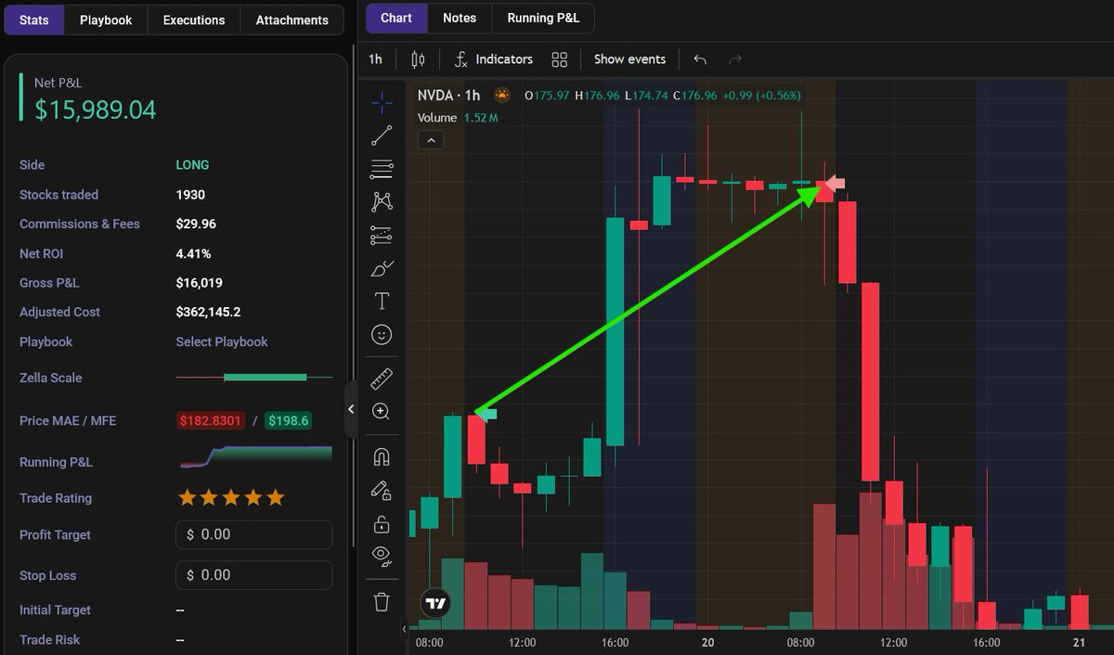Screen dimensions: 1114x655
Task: Enable magnet mode for drawings
Action: tap(382, 456)
